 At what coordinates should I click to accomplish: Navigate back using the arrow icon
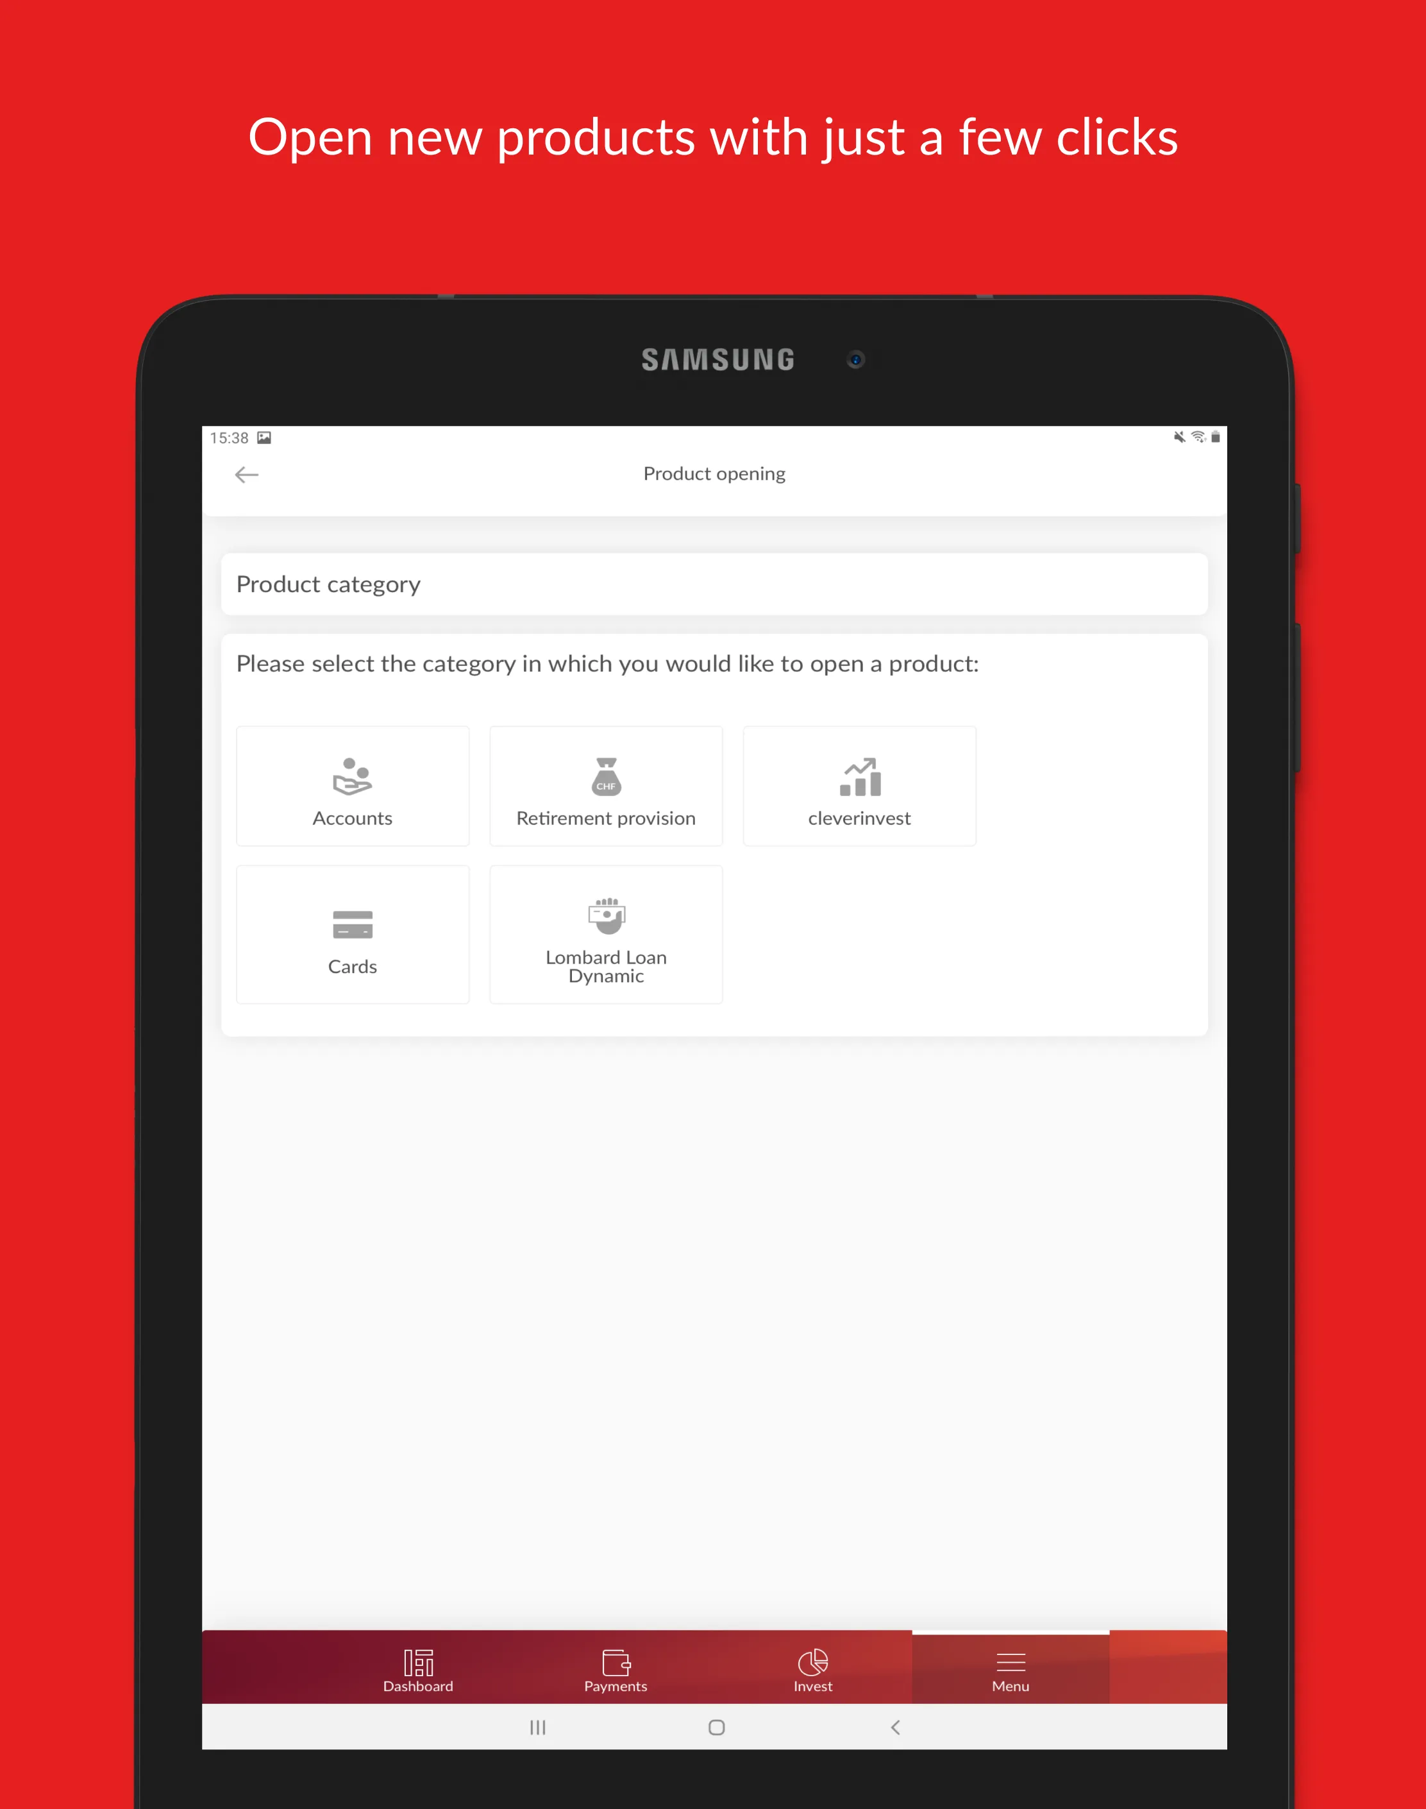tap(246, 473)
